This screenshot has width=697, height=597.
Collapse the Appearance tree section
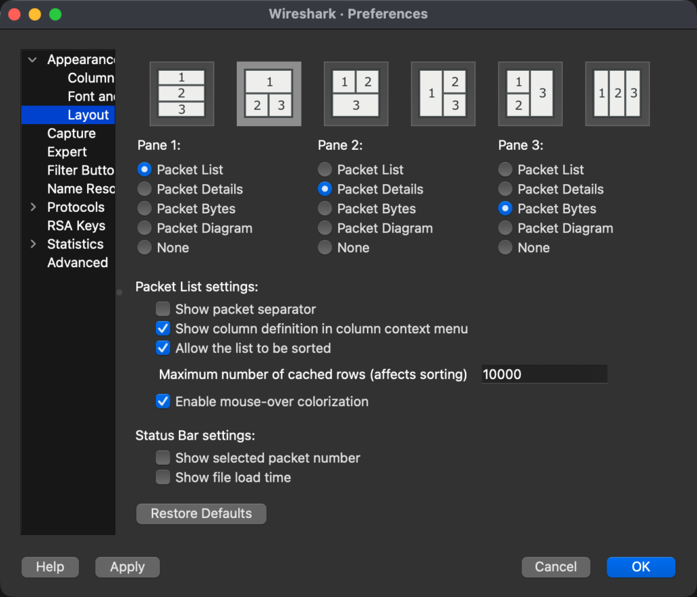click(x=33, y=60)
